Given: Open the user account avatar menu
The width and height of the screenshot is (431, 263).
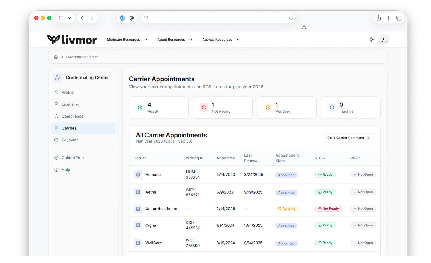Looking at the screenshot, I should (x=384, y=40).
